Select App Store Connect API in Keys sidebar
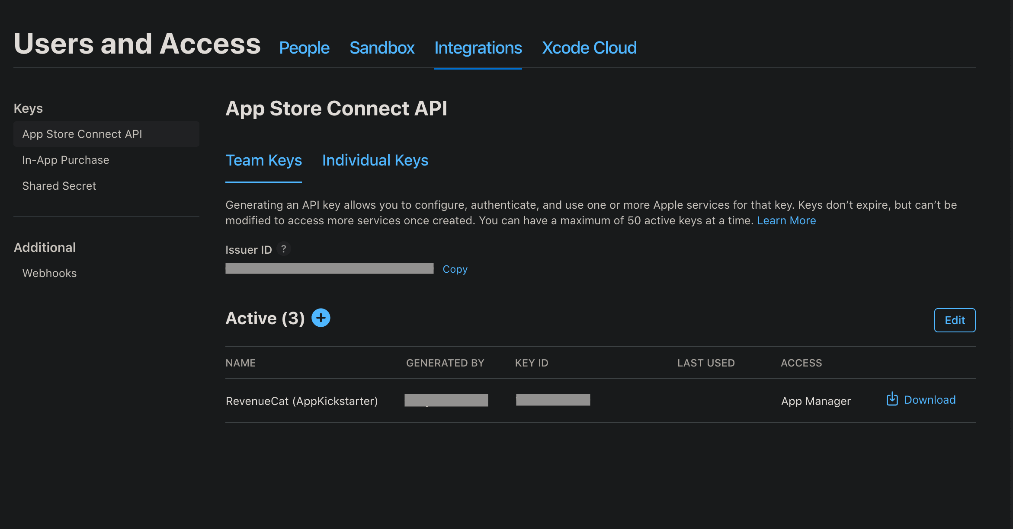This screenshot has height=529, width=1013. click(x=82, y=134)
